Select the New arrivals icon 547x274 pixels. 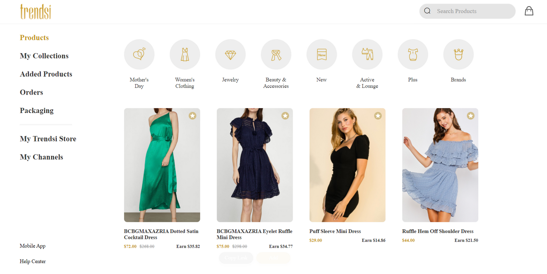click(x=322, y=54)
